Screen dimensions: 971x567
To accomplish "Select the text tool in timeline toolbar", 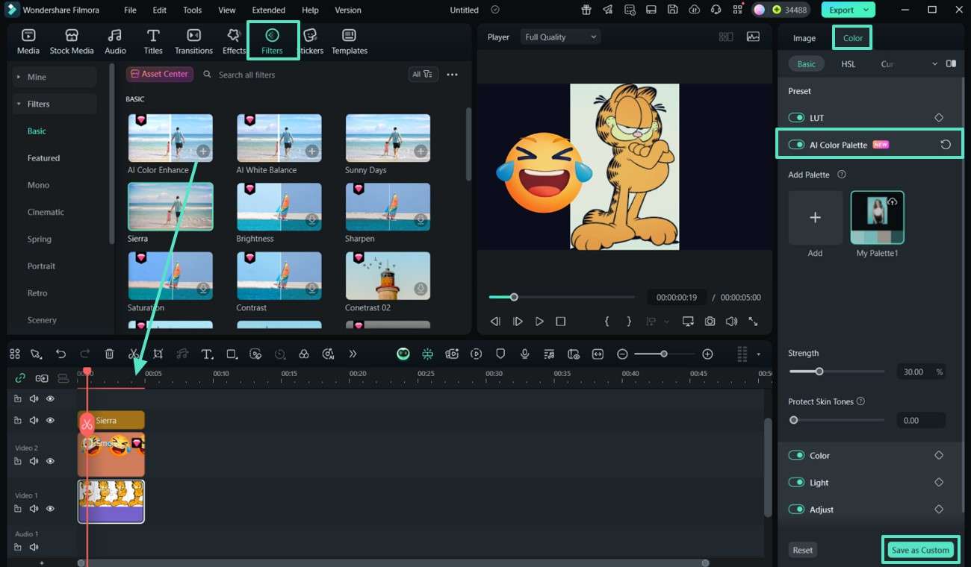I will click(207, 354).
